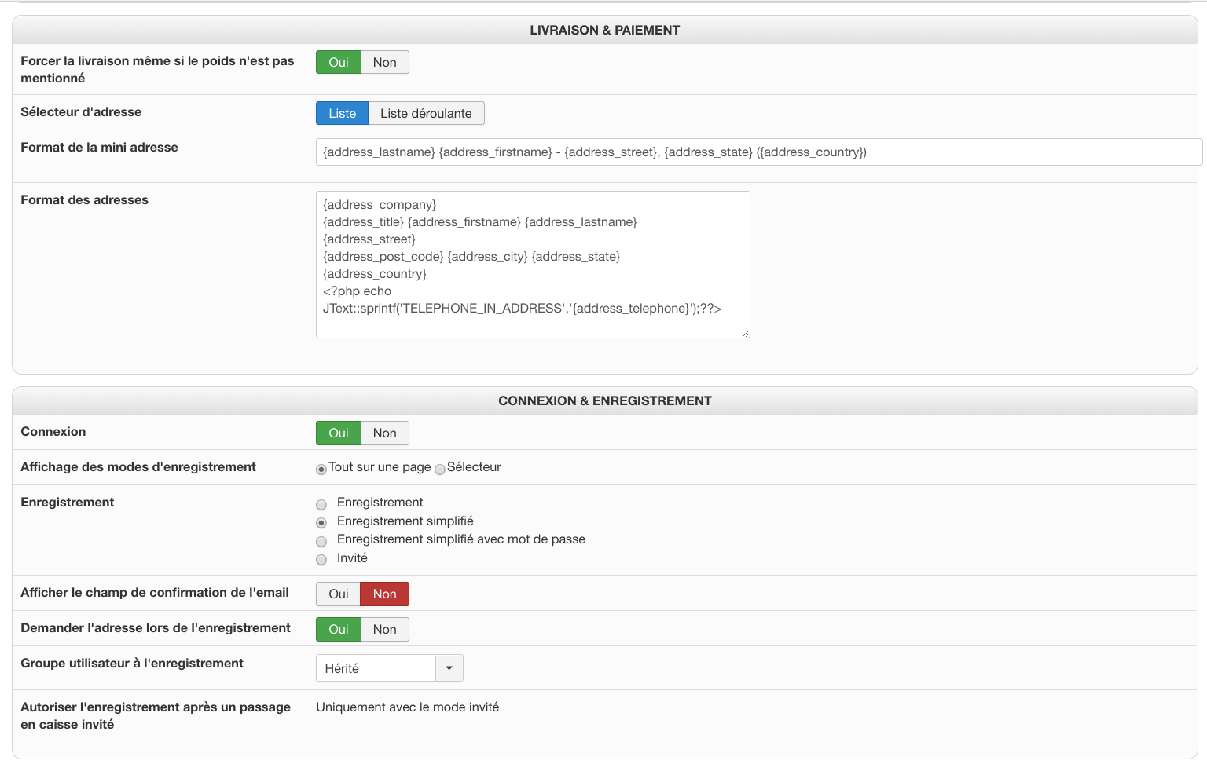
Task: Disable Connexion with the Non button
Action: pyautogui.click(x=384, y=433)
